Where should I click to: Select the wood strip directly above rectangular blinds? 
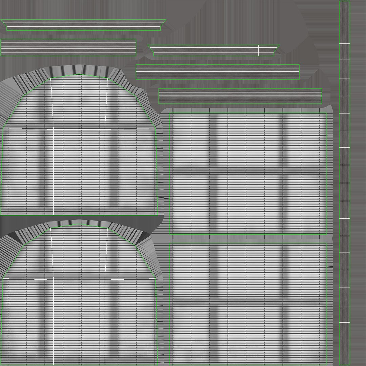tap(240, 96)
